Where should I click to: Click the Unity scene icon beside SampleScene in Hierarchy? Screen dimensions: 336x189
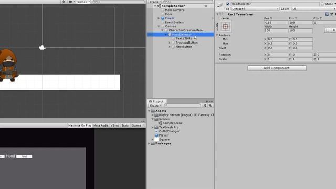tap(159, 6)
